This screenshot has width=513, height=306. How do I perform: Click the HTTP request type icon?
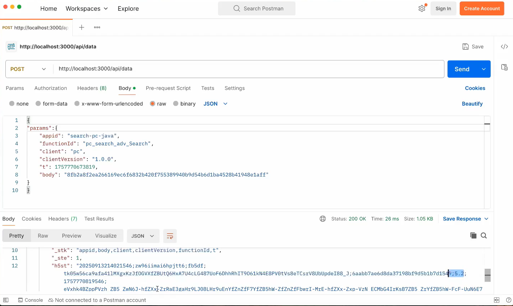tap(11, 47)
